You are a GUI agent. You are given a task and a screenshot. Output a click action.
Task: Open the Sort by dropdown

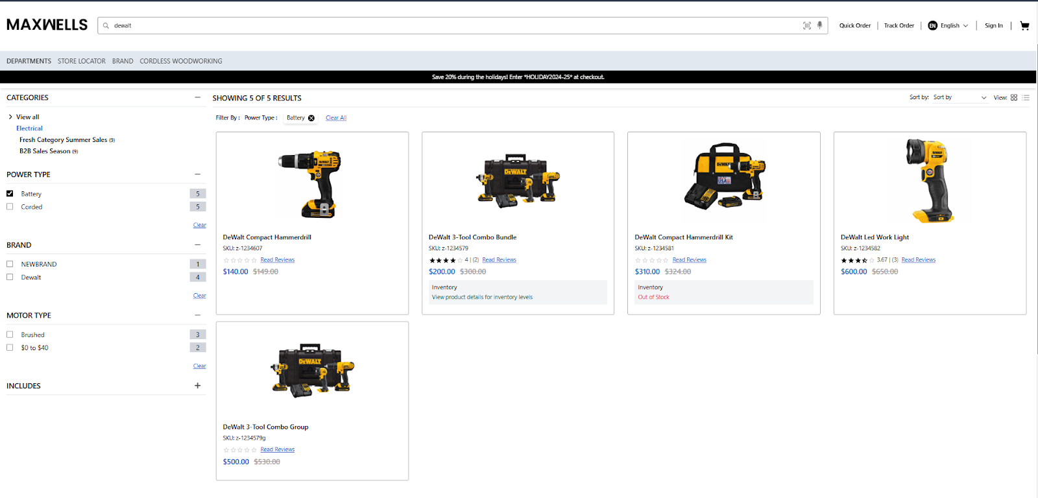(x=960, y=97)
